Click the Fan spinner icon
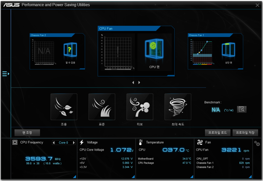The width and height of the screenshot is (263, 181). (200, 142)
